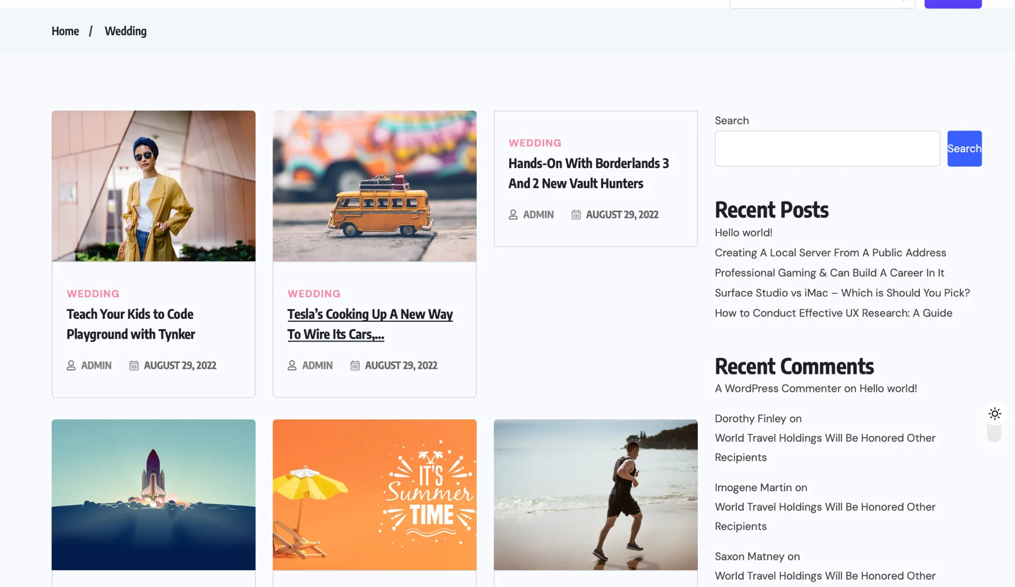Screen dimensions: 1015x587
Task: Open the rocket launch post image
Action: coord(153,494)
